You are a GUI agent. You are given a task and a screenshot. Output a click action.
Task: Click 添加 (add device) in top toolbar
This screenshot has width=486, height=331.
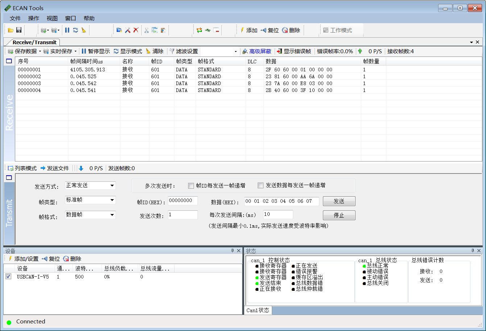[x=249, y=30]
